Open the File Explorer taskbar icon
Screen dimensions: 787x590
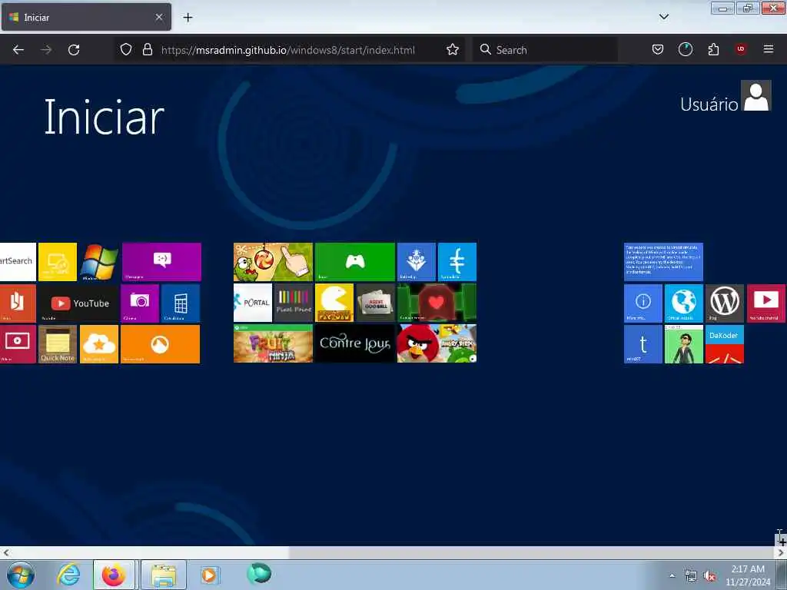pos(164,575)
